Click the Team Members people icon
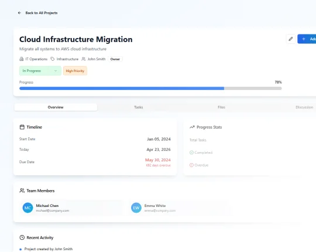This screenshot has width=316, height=252. click(22, 191)
